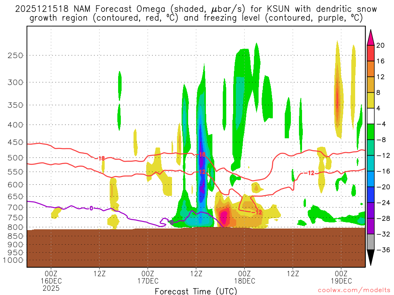This screenshot has height=295, width=394.
Task: Click the 500 pressure level label
Action: (15, 158)
